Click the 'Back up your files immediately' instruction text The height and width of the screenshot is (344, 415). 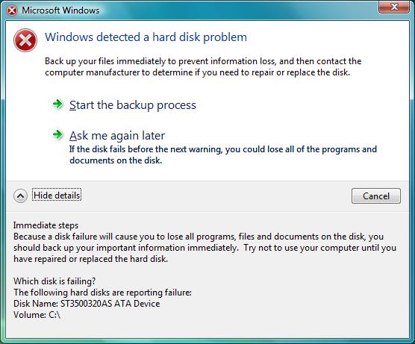(203, 66)
